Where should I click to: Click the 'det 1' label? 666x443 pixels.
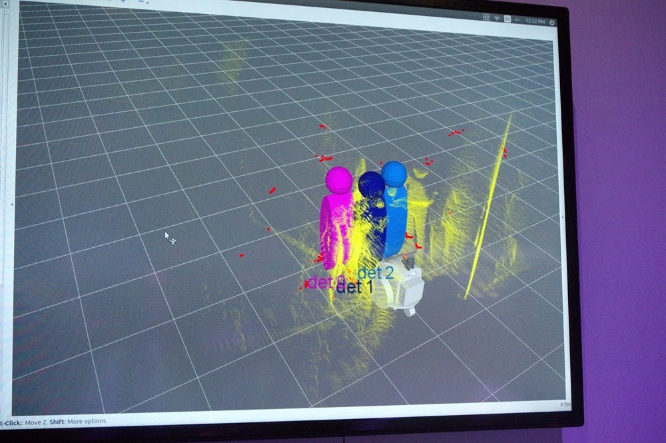(354, 286)
